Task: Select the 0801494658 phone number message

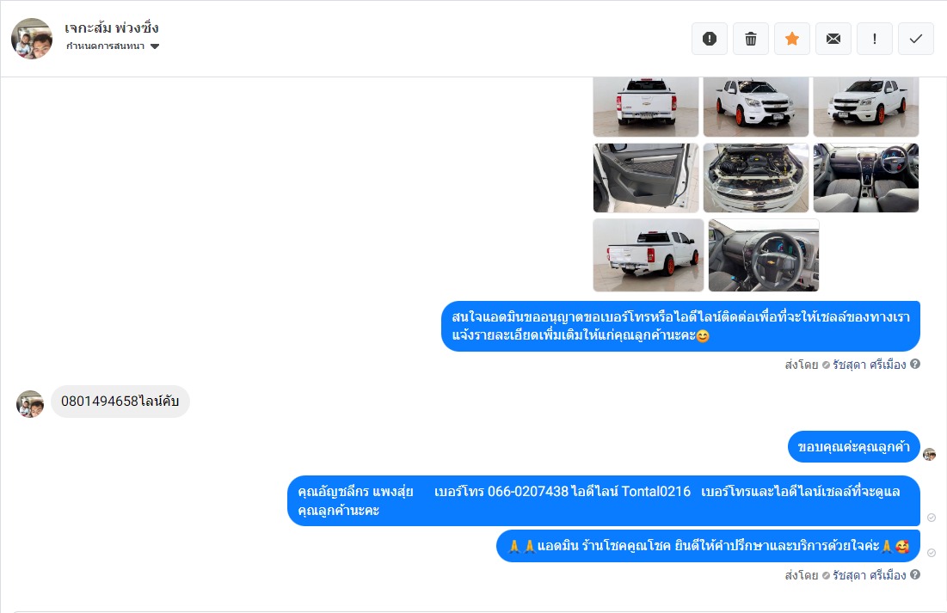Action: click(120, 401)
